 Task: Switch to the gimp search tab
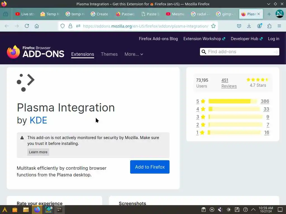(x=226, y=14)
